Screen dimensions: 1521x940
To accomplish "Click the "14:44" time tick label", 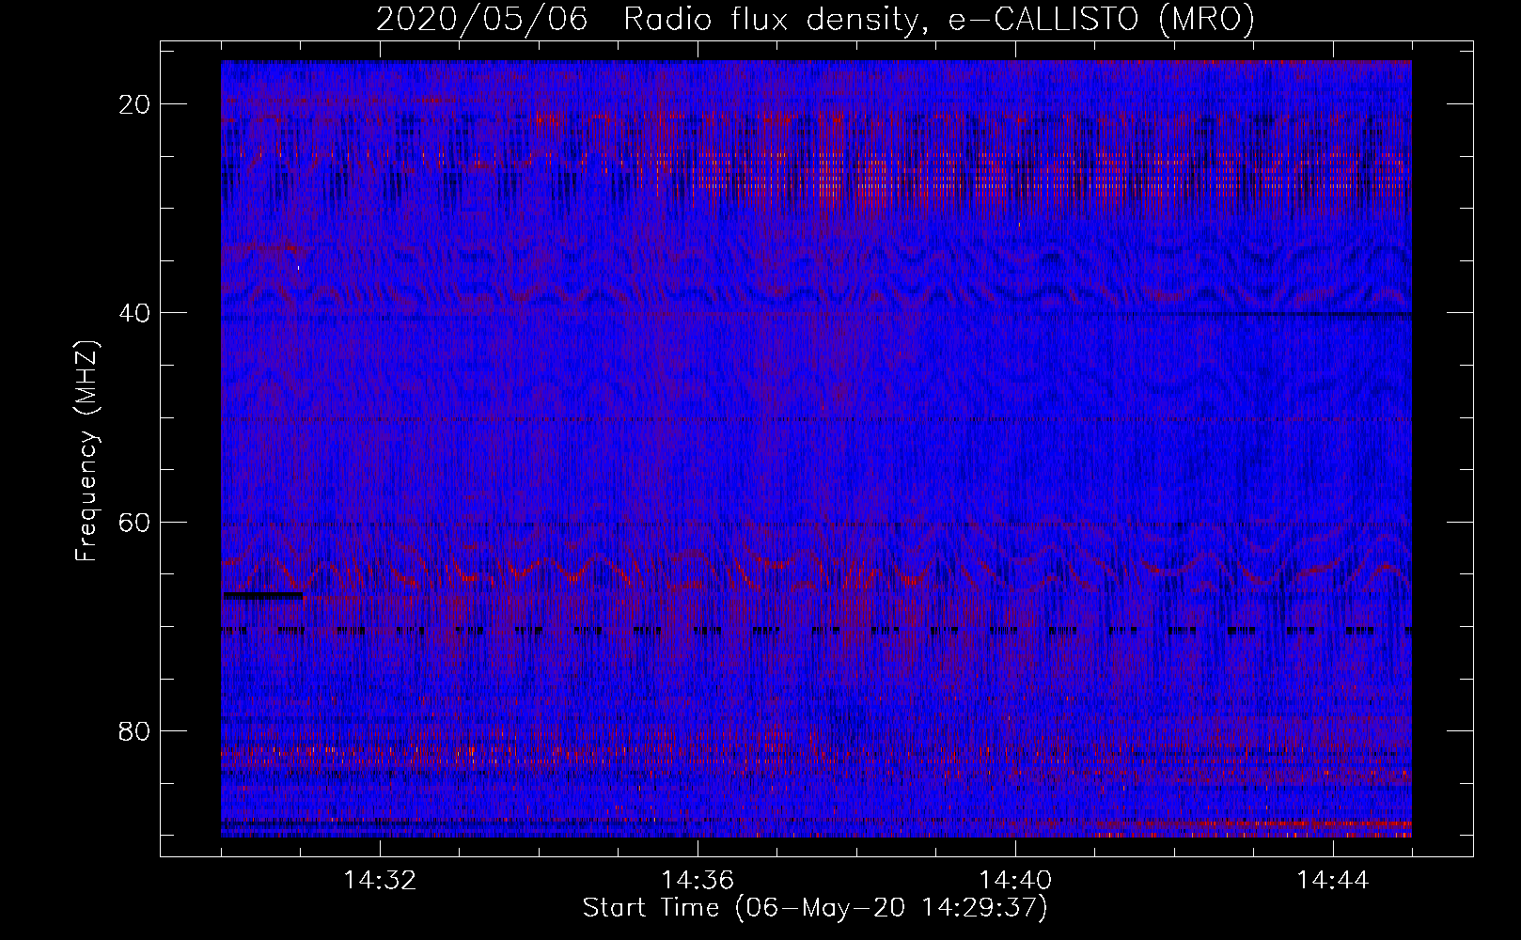I will tap(1333, 881).
